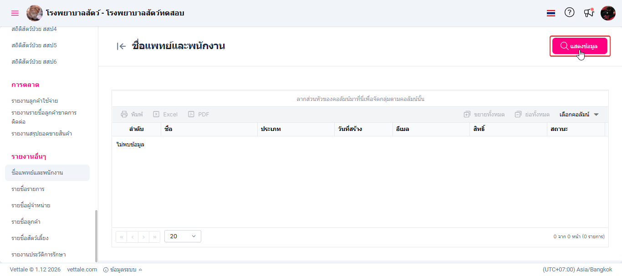Click the ไม่พบข้อมูล no data message

tap(130, 145)
